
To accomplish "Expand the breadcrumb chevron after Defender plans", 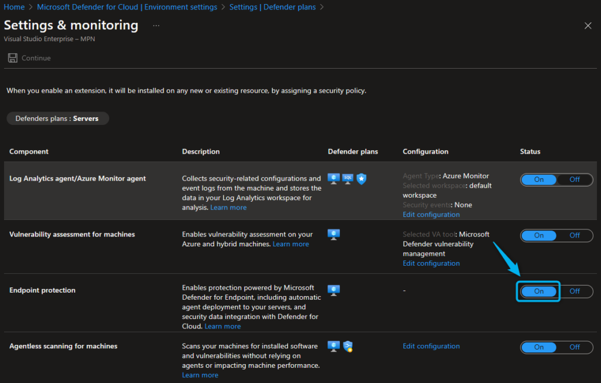I will pos(321,7).
